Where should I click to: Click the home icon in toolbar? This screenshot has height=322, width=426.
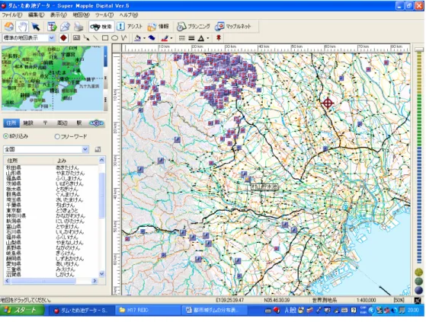[9, 27]
